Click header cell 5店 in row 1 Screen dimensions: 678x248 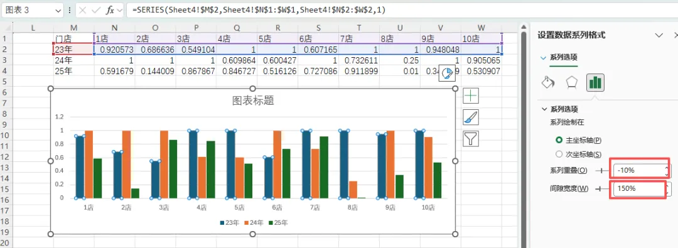277,39
